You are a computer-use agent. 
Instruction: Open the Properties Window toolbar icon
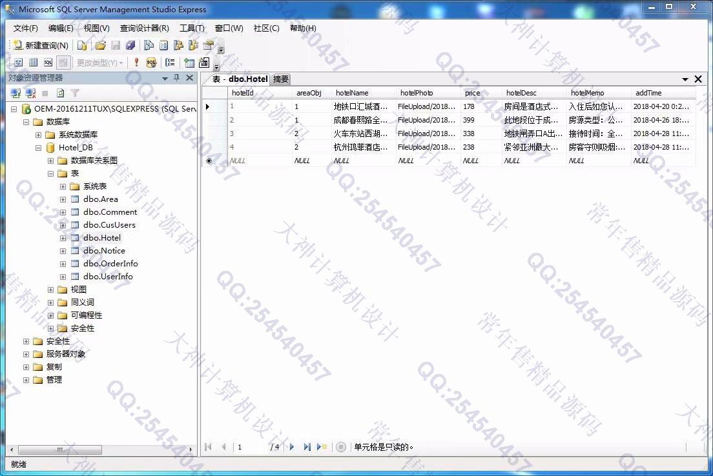208,45
